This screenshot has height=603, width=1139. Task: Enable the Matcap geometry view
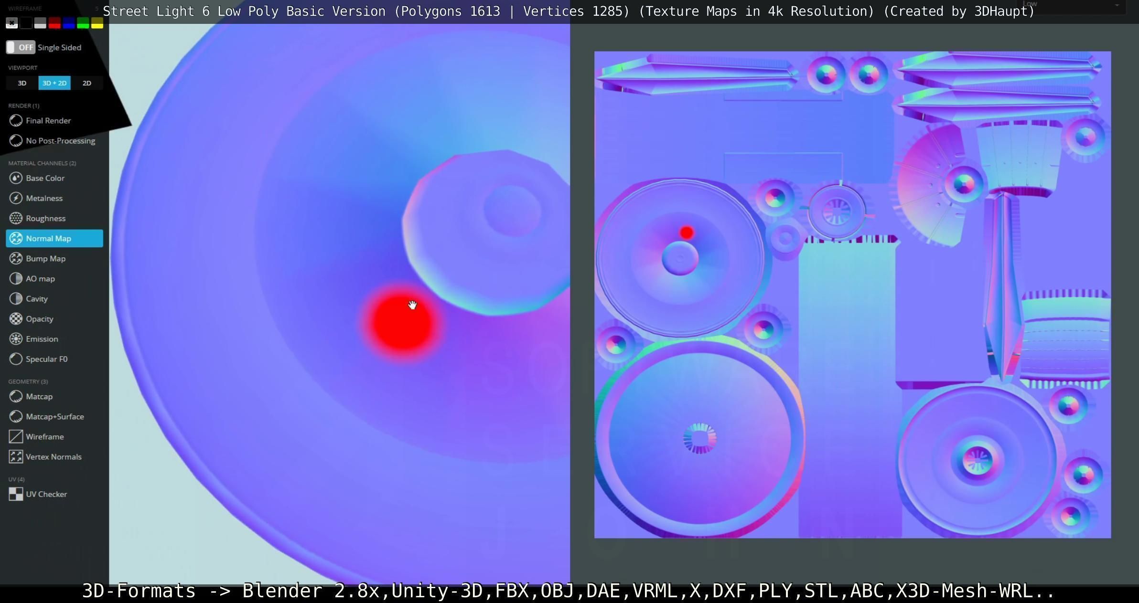click(x=39, y=396)
